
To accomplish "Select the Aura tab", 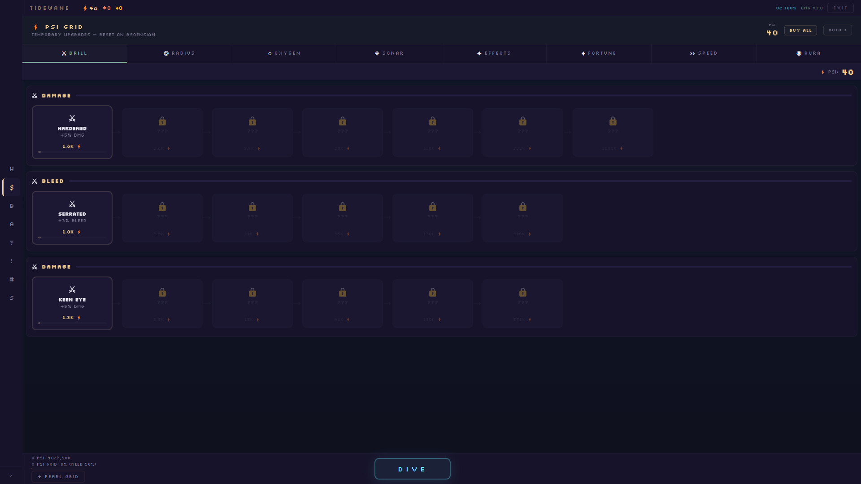I will (x=809, y=53).
